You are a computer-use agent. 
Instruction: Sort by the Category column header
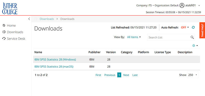127,52
